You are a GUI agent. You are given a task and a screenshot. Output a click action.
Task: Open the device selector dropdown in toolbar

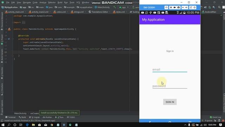pyautogui.click(x=135, y=7)
